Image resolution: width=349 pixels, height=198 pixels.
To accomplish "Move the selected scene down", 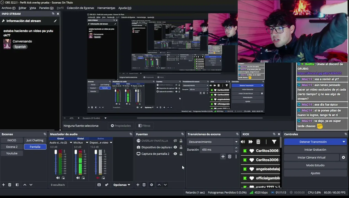I will 31,185.
